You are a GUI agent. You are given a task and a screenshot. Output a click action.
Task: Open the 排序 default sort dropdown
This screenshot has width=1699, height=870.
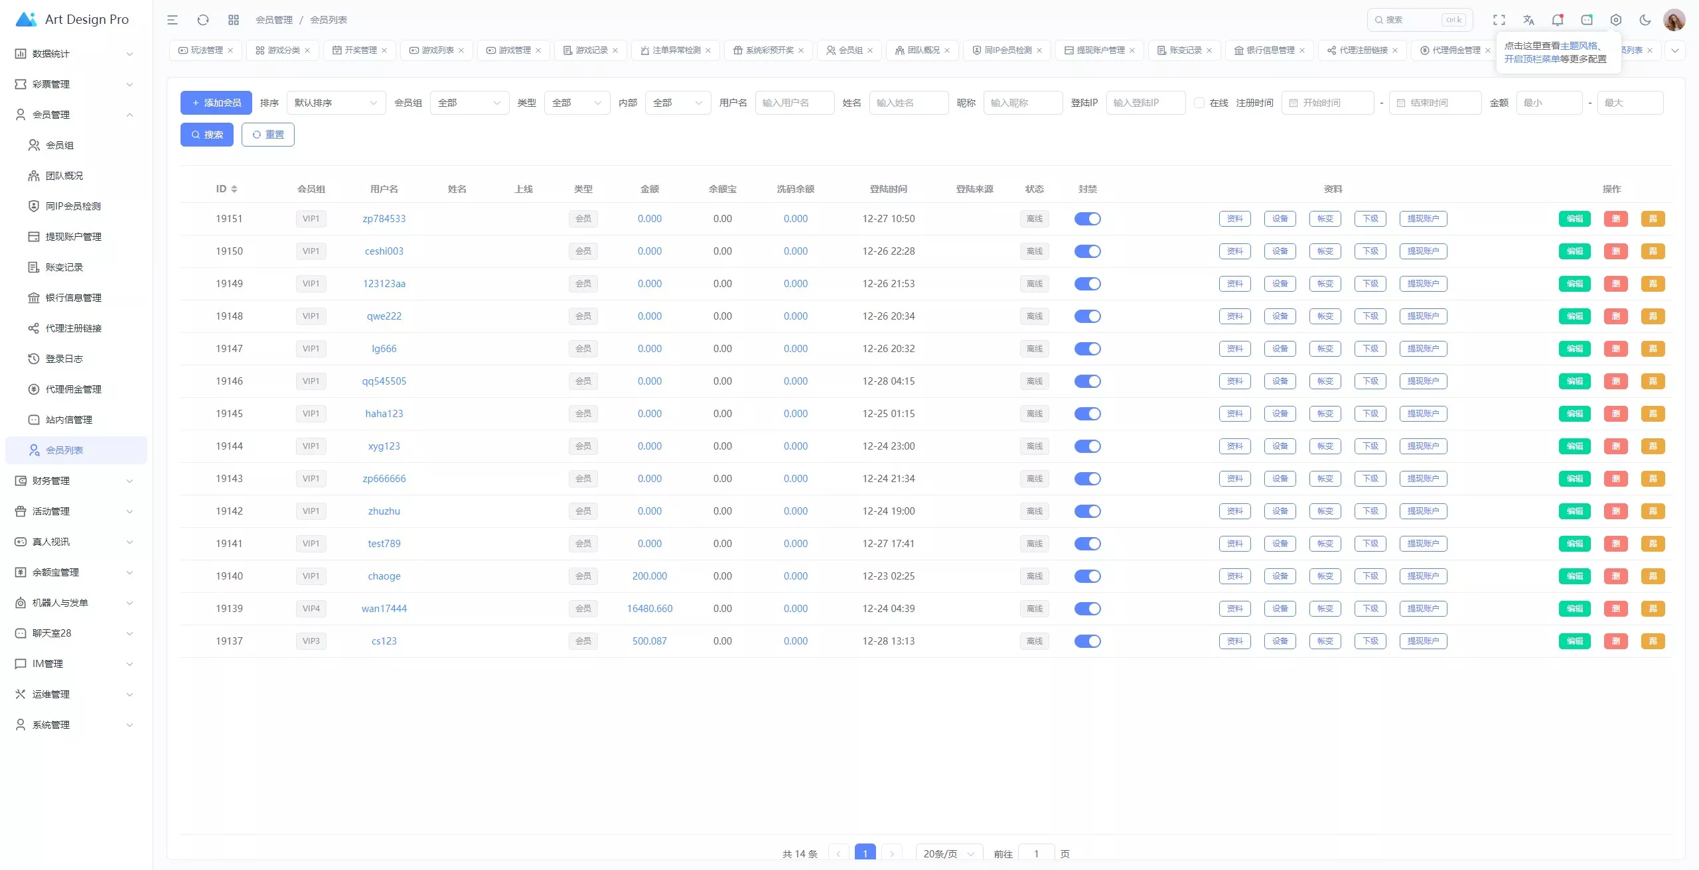336,103
